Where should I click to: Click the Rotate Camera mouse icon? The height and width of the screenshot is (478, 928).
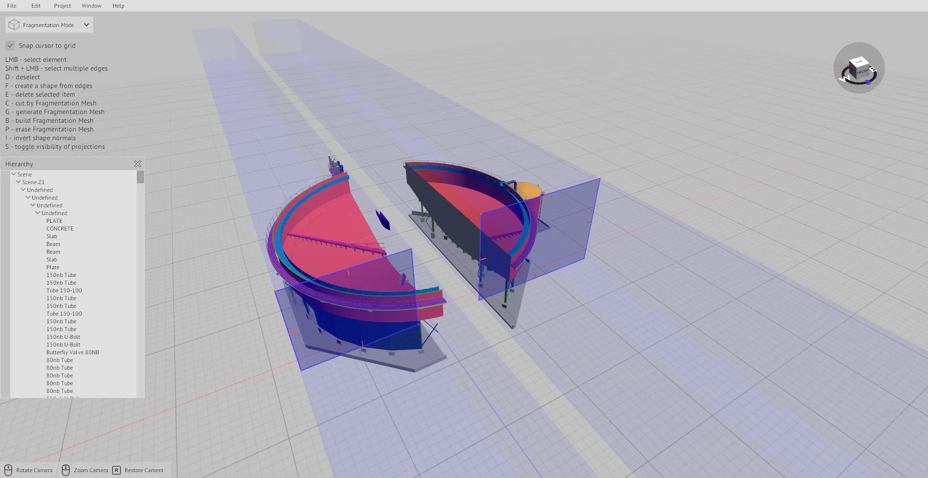click(x=8, y=470)
